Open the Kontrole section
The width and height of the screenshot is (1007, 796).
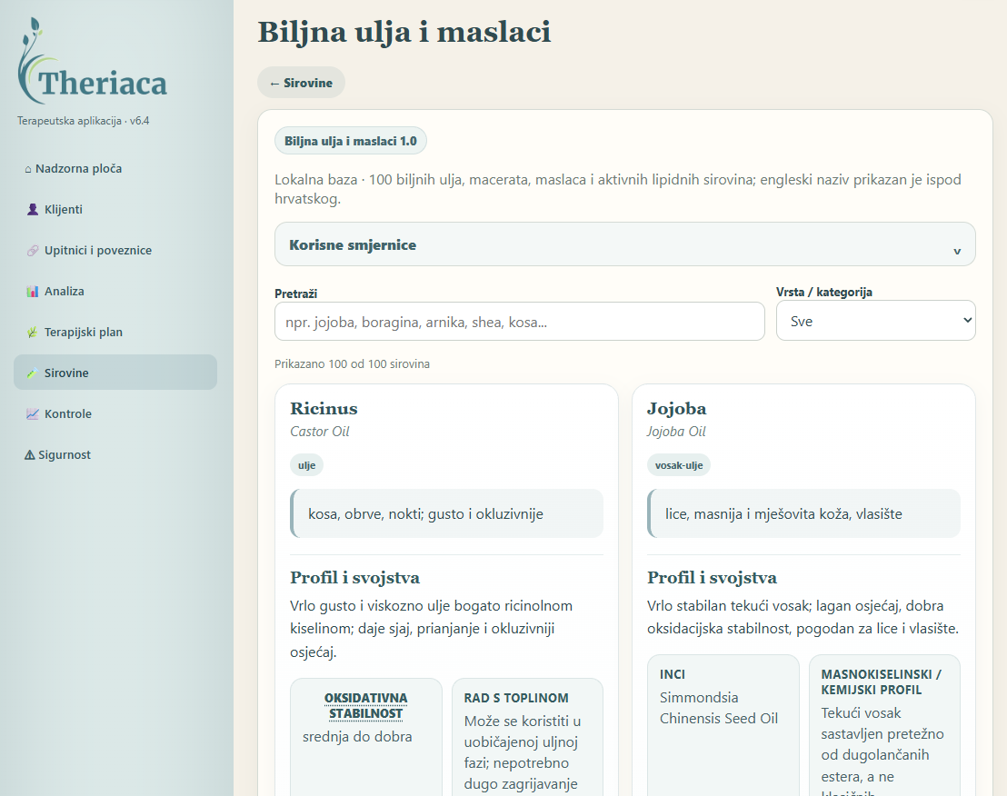(x=115, y=413)
